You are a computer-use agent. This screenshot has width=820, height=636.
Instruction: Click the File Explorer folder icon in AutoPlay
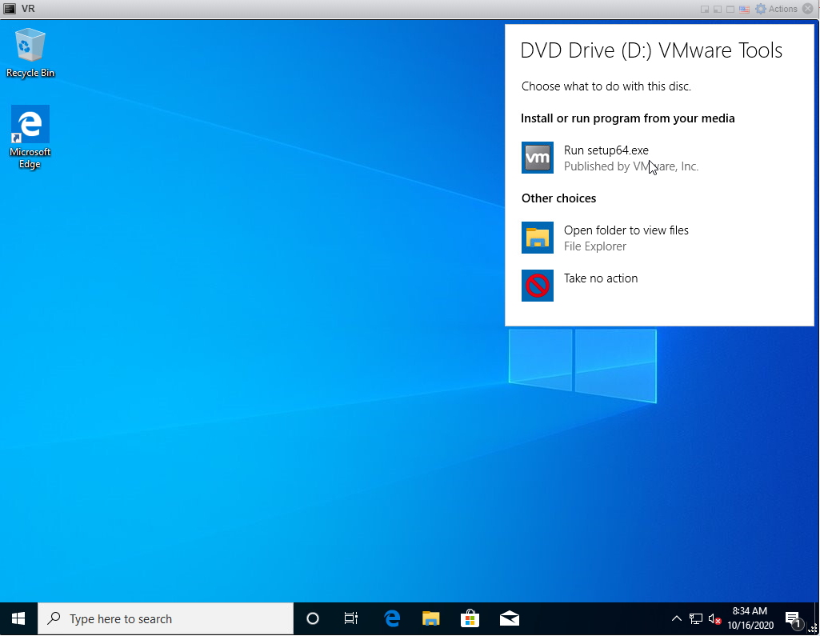537,238
